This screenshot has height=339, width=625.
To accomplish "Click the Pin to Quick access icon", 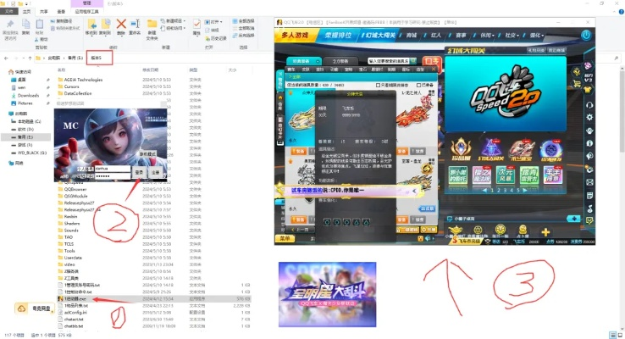I will point(10,24).
